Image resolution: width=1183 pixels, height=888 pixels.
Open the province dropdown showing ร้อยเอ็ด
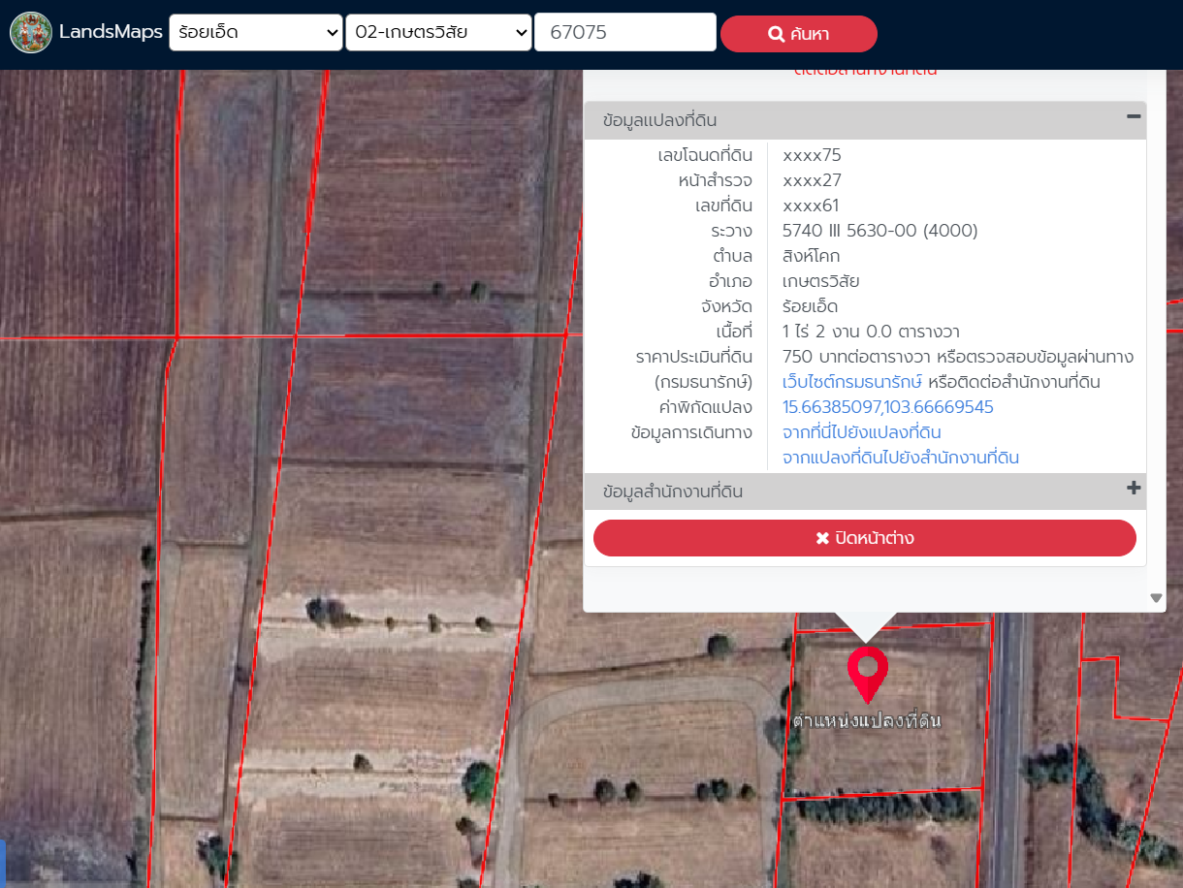255,33
